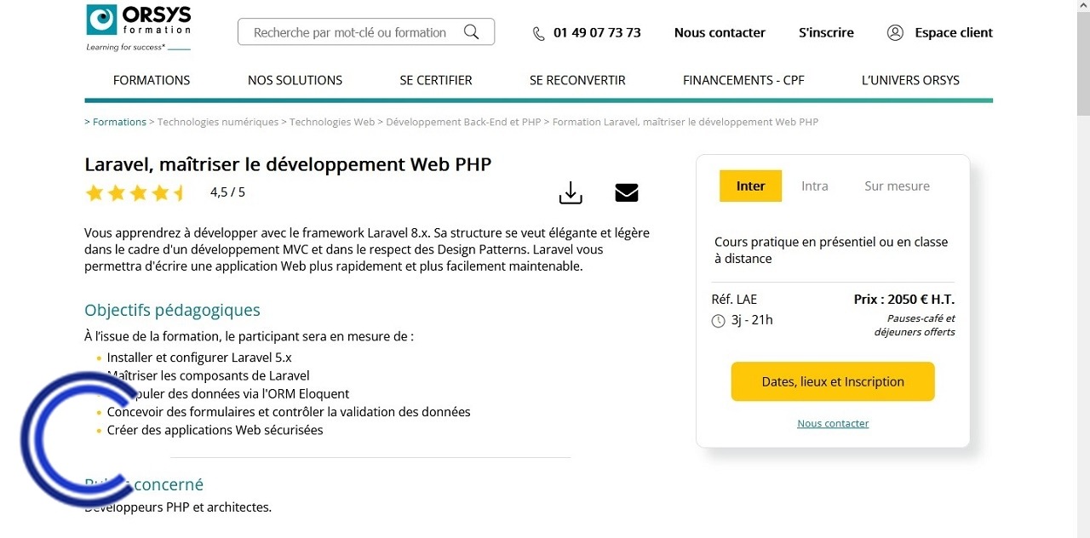Open the NOS SOLUTIONS menu
1090x538 pixels.
pos(295,80)
